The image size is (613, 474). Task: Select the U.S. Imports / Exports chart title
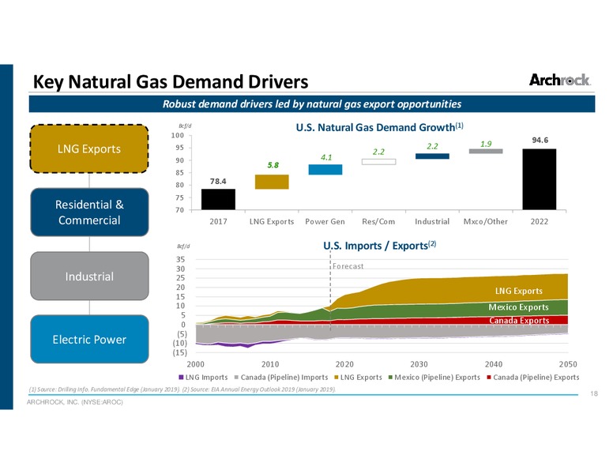(379, 246)
